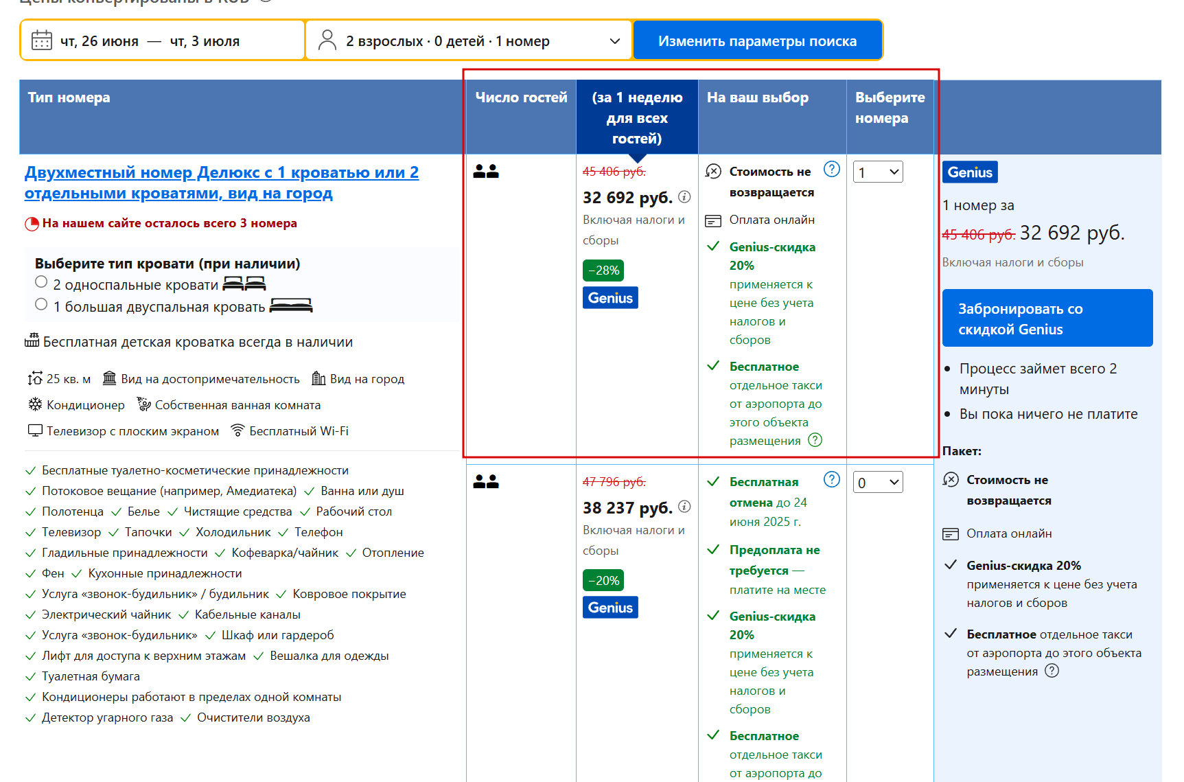This screenshot has height=782, width=1184.
Task: Click the info icon next to 38 237 руб.
Action: (x=684, y=507)
